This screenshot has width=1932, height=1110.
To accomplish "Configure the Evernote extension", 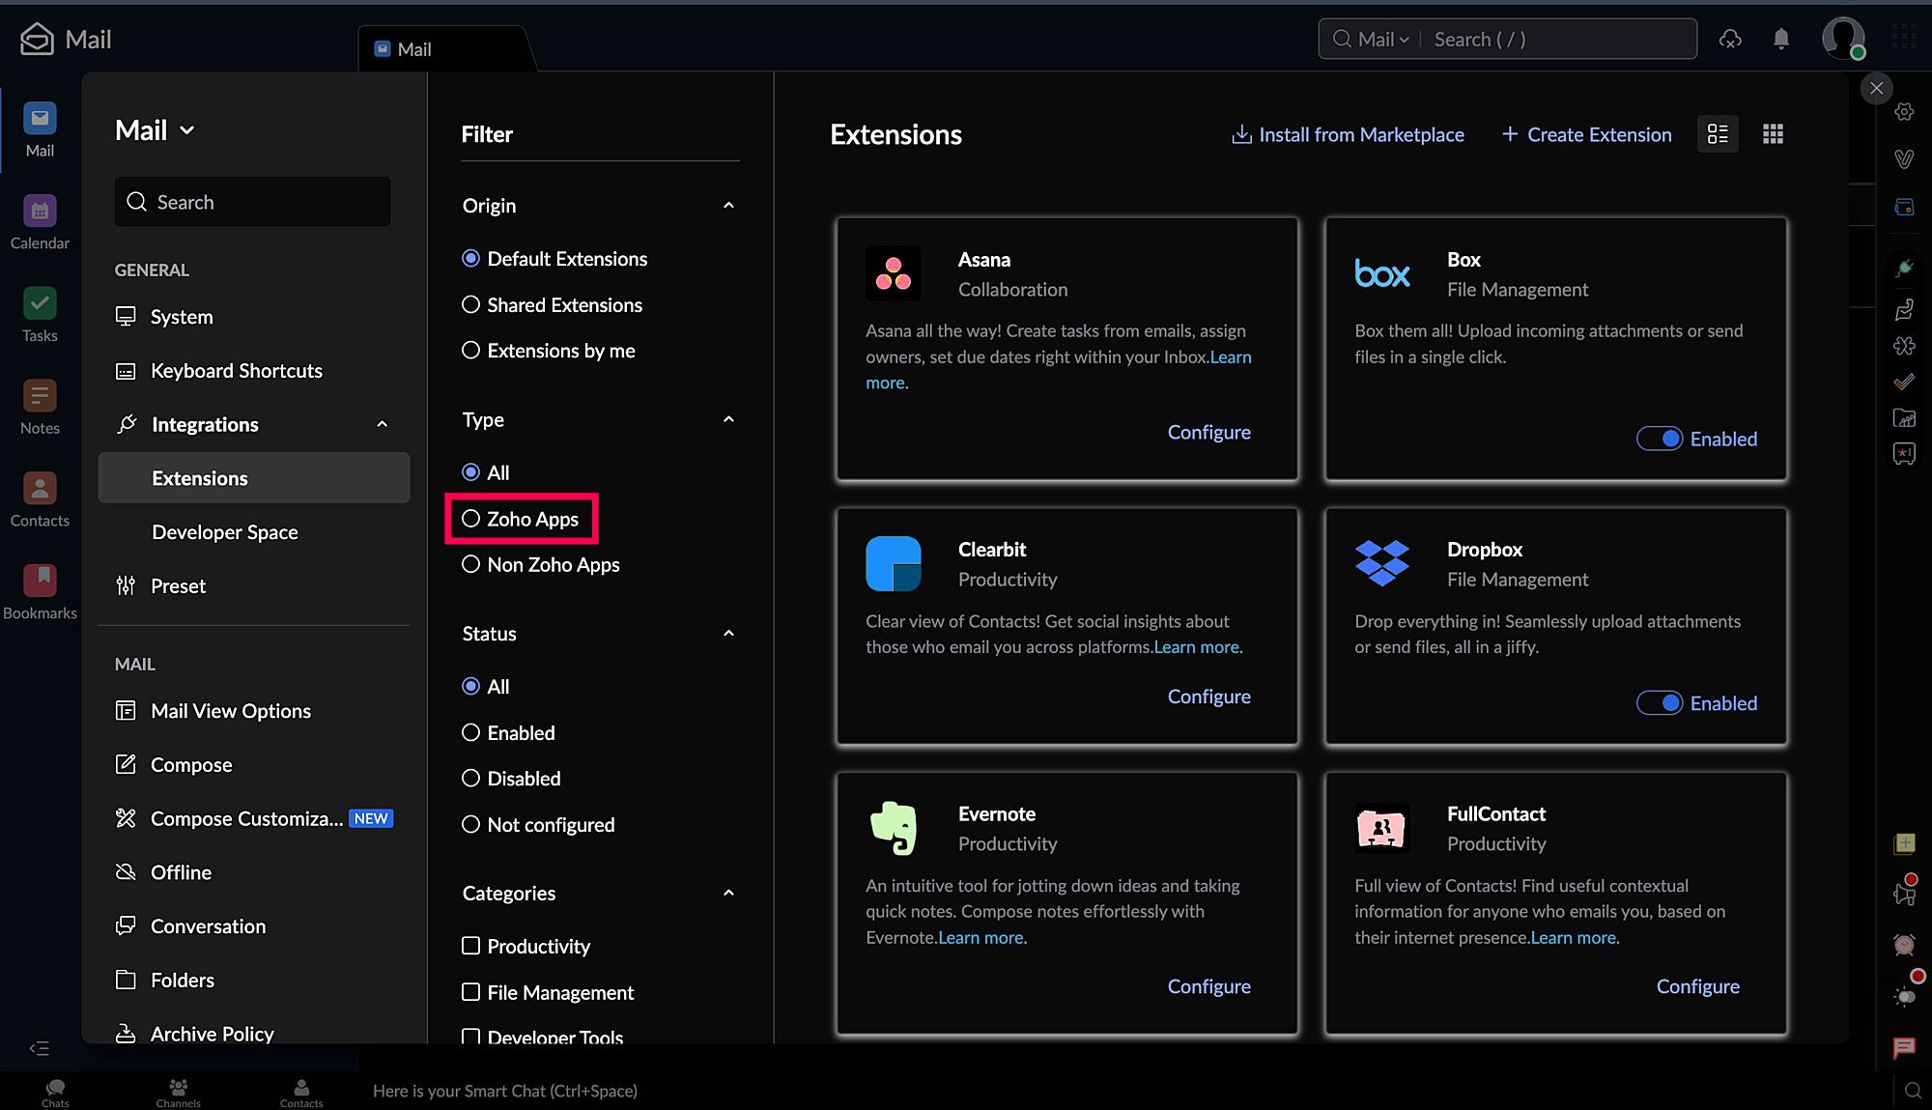I will coord(1208,986).
